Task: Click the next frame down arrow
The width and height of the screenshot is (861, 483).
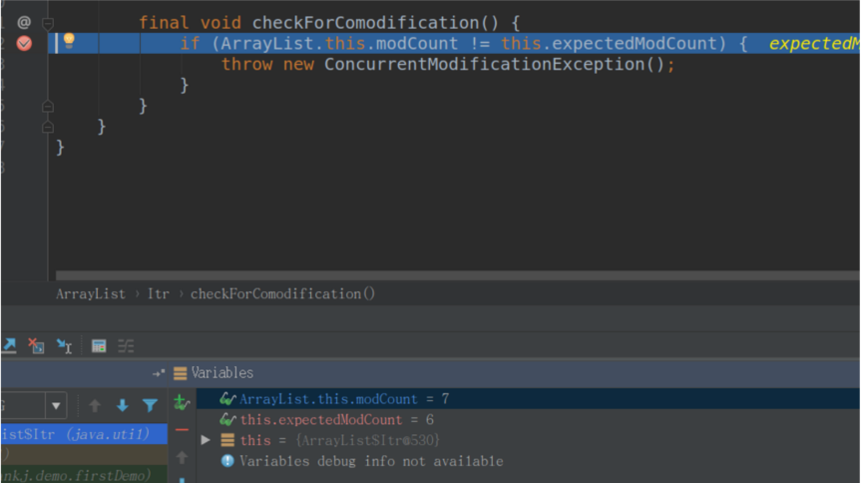Action: (123, 406)
